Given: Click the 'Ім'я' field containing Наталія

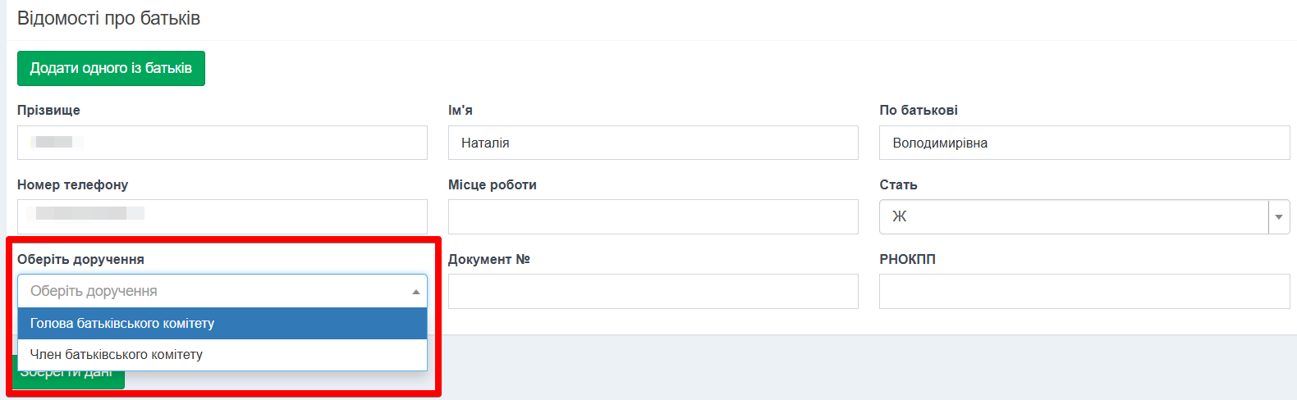Looking at the screenshot, I should point(653,143).
